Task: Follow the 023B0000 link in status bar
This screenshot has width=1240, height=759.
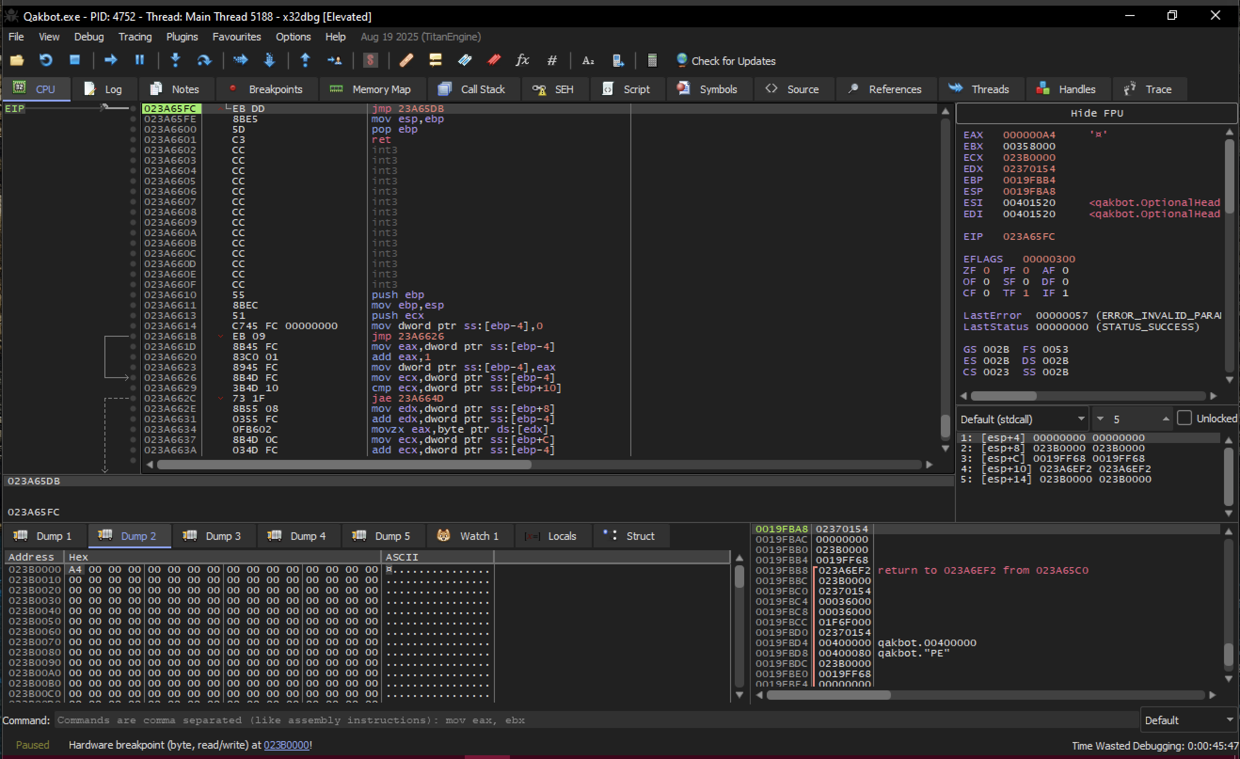Action: (286, 744)
